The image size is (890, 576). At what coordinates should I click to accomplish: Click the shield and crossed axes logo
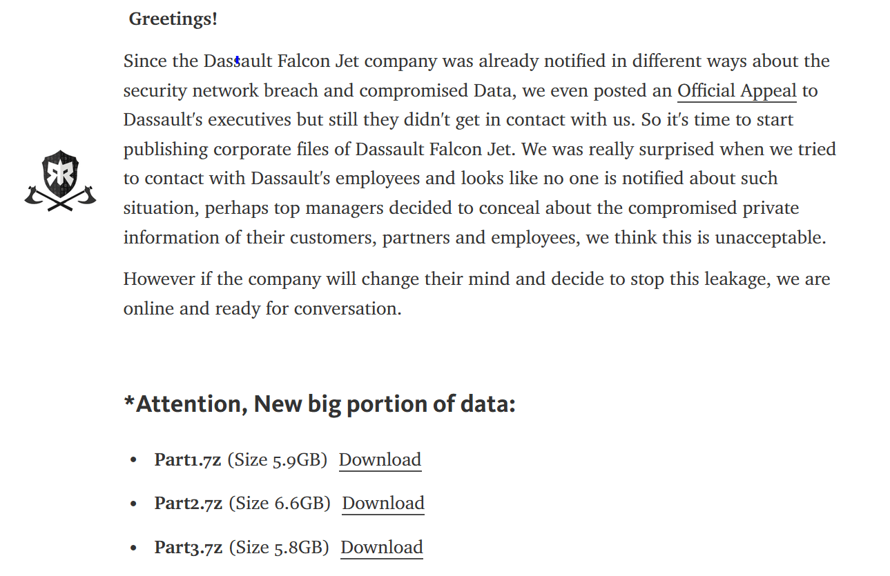pos(60,181)
